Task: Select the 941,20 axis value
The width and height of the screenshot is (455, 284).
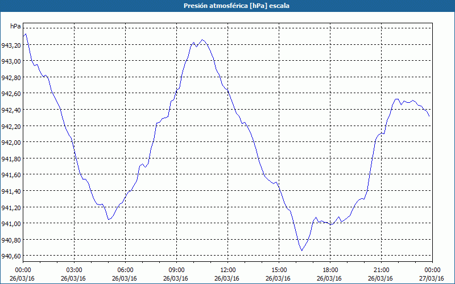Action: point(11,207)
